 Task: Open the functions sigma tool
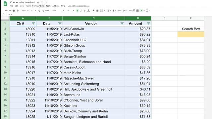(x=147, y=11)
